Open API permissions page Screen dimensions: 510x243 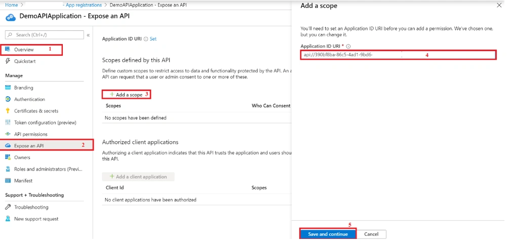[x=30, y=134]
